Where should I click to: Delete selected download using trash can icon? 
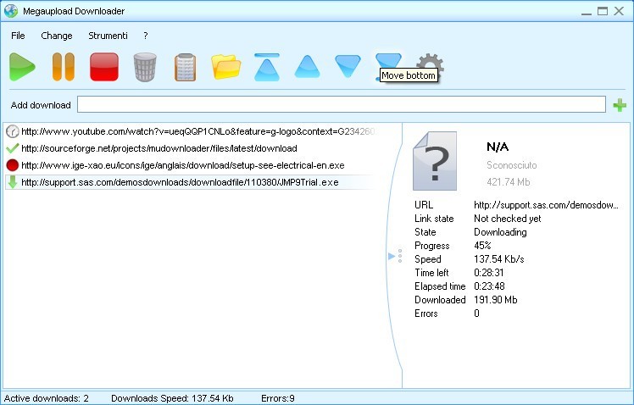click(145, 67)
